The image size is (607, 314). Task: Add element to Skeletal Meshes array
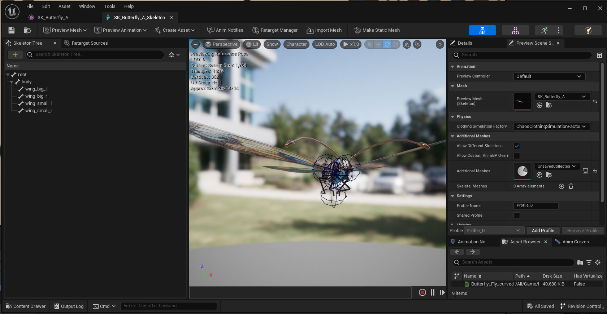click(x=562, y=186)
